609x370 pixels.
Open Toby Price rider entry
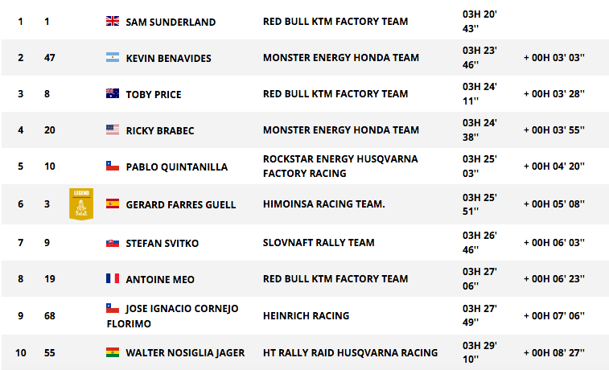(x=154, y=94)
